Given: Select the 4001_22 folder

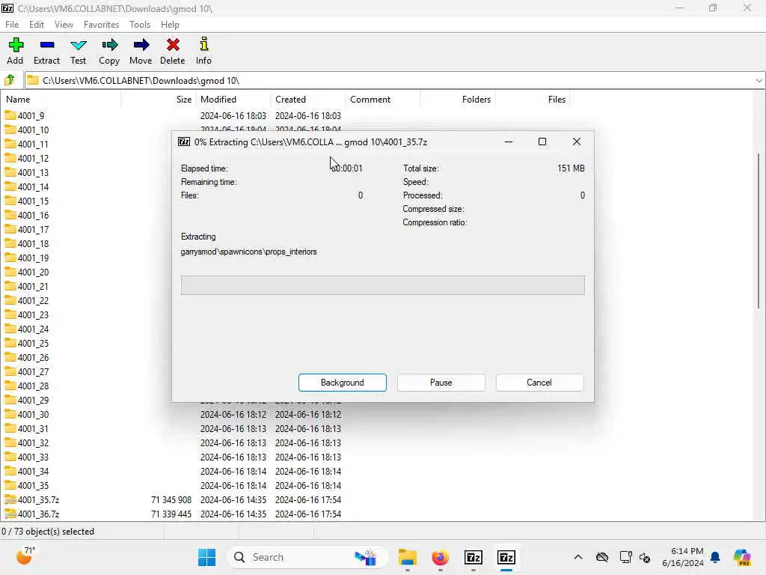Looking at the screenshot, I should coord(33,301).
